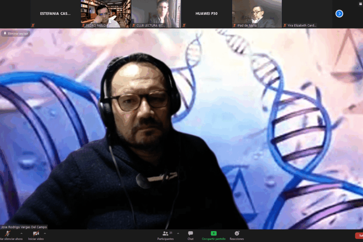Screen dimensions: 363x242
Task: Open the Participantes panel
Action: (x=165, y=235)
